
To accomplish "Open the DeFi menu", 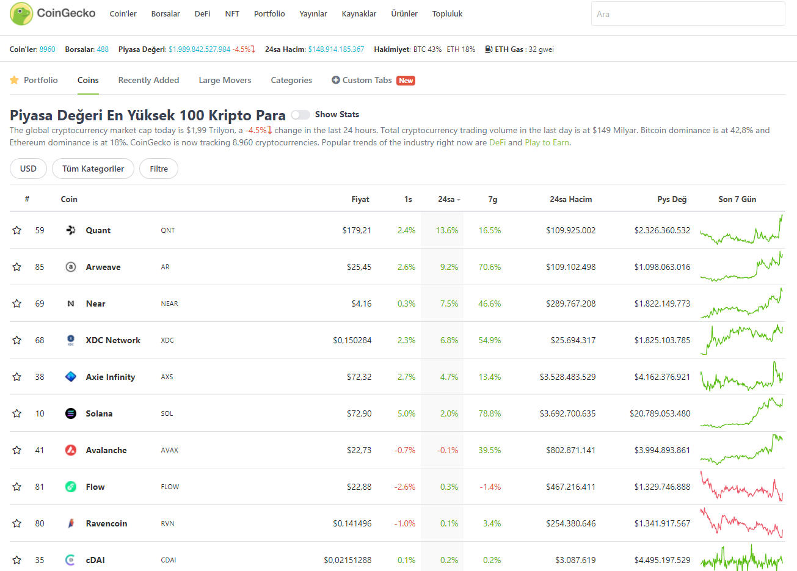I will (202, 13).
